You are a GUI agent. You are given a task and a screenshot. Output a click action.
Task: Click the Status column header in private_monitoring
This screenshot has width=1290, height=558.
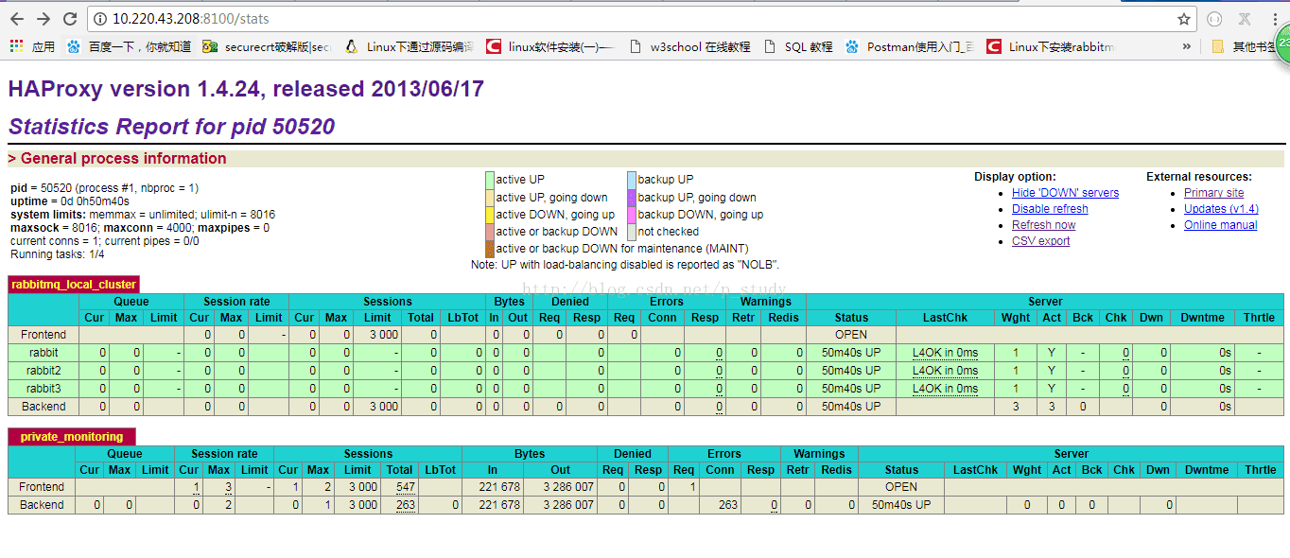[901, 470]
